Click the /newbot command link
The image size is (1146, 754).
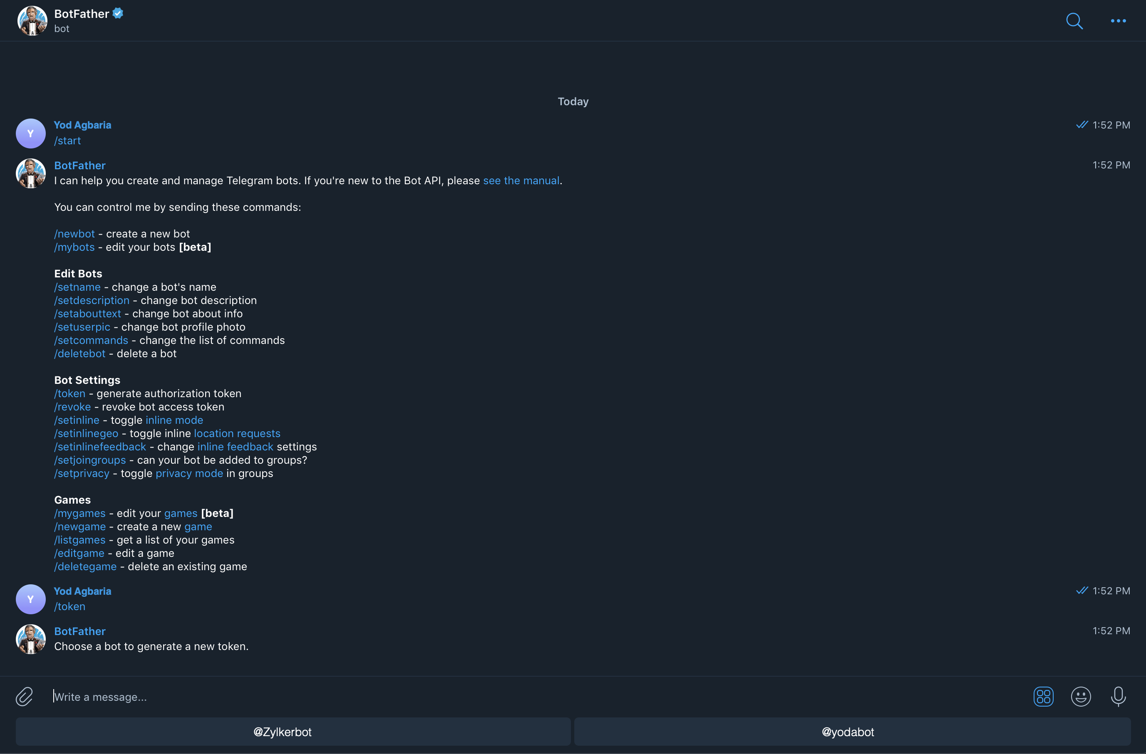coord(74,234)
